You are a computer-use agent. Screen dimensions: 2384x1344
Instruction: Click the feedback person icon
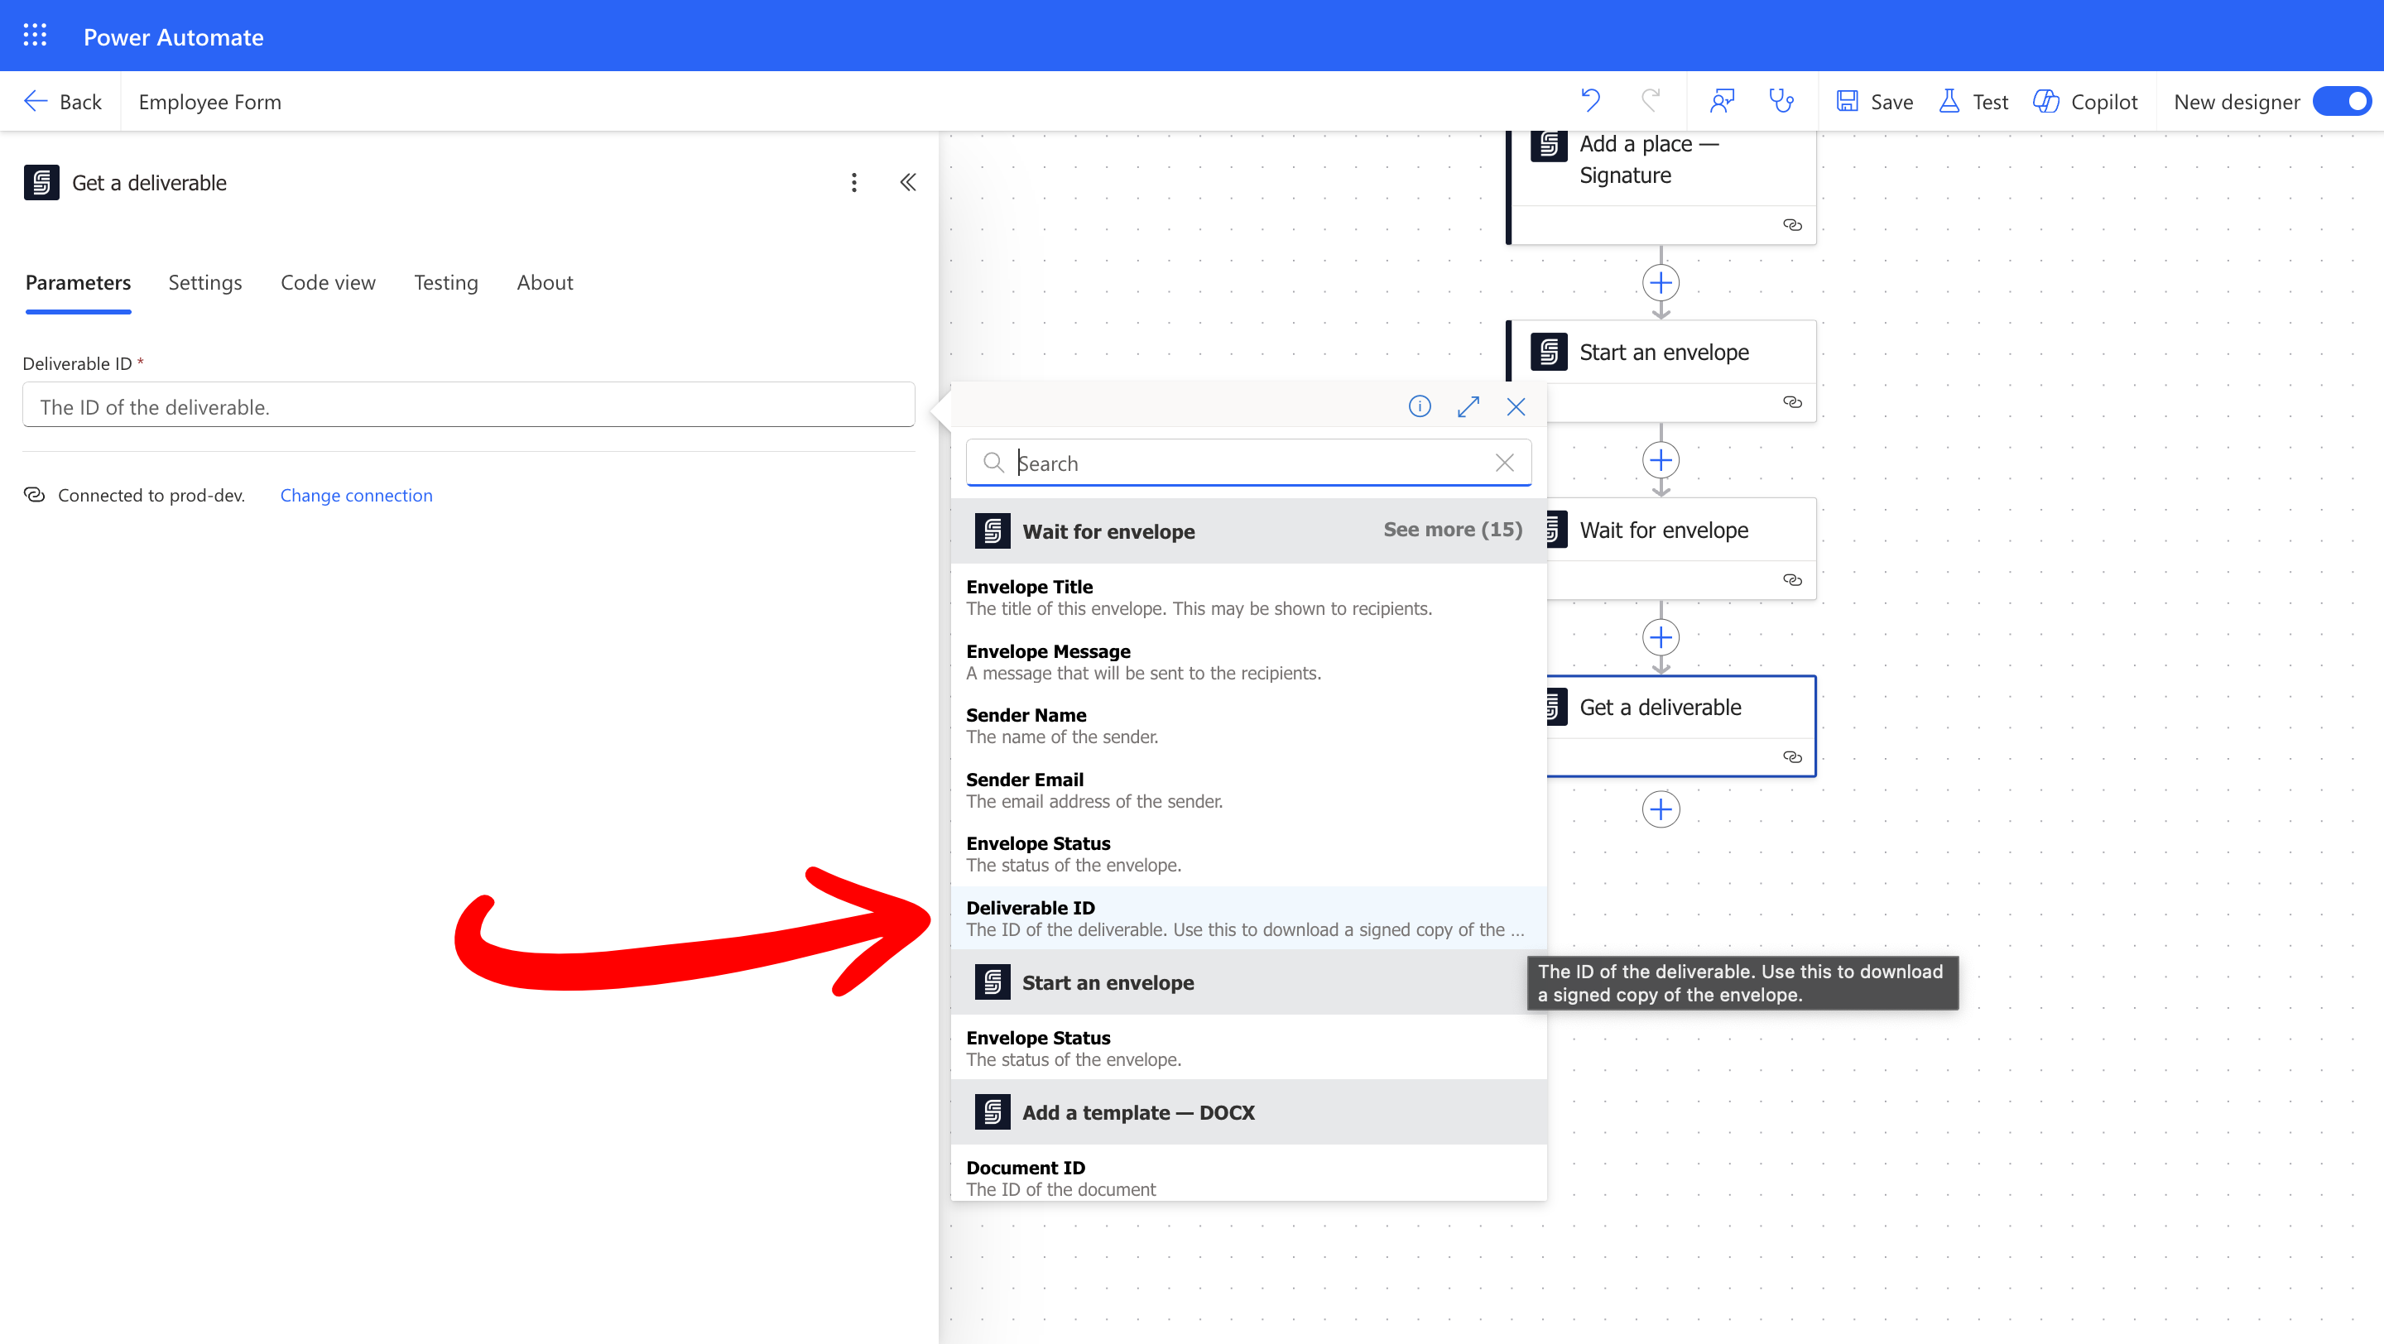1722,101
